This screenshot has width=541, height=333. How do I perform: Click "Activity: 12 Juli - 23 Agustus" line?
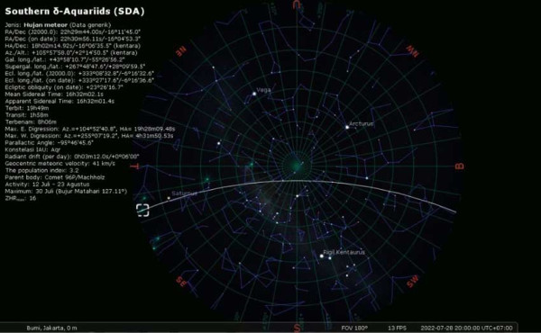(47, 184)
